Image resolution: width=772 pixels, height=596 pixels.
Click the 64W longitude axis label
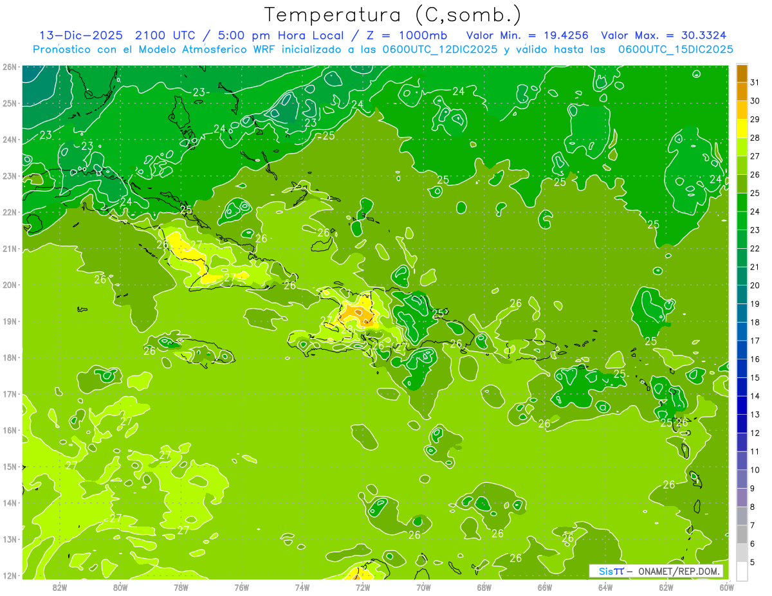605,588
